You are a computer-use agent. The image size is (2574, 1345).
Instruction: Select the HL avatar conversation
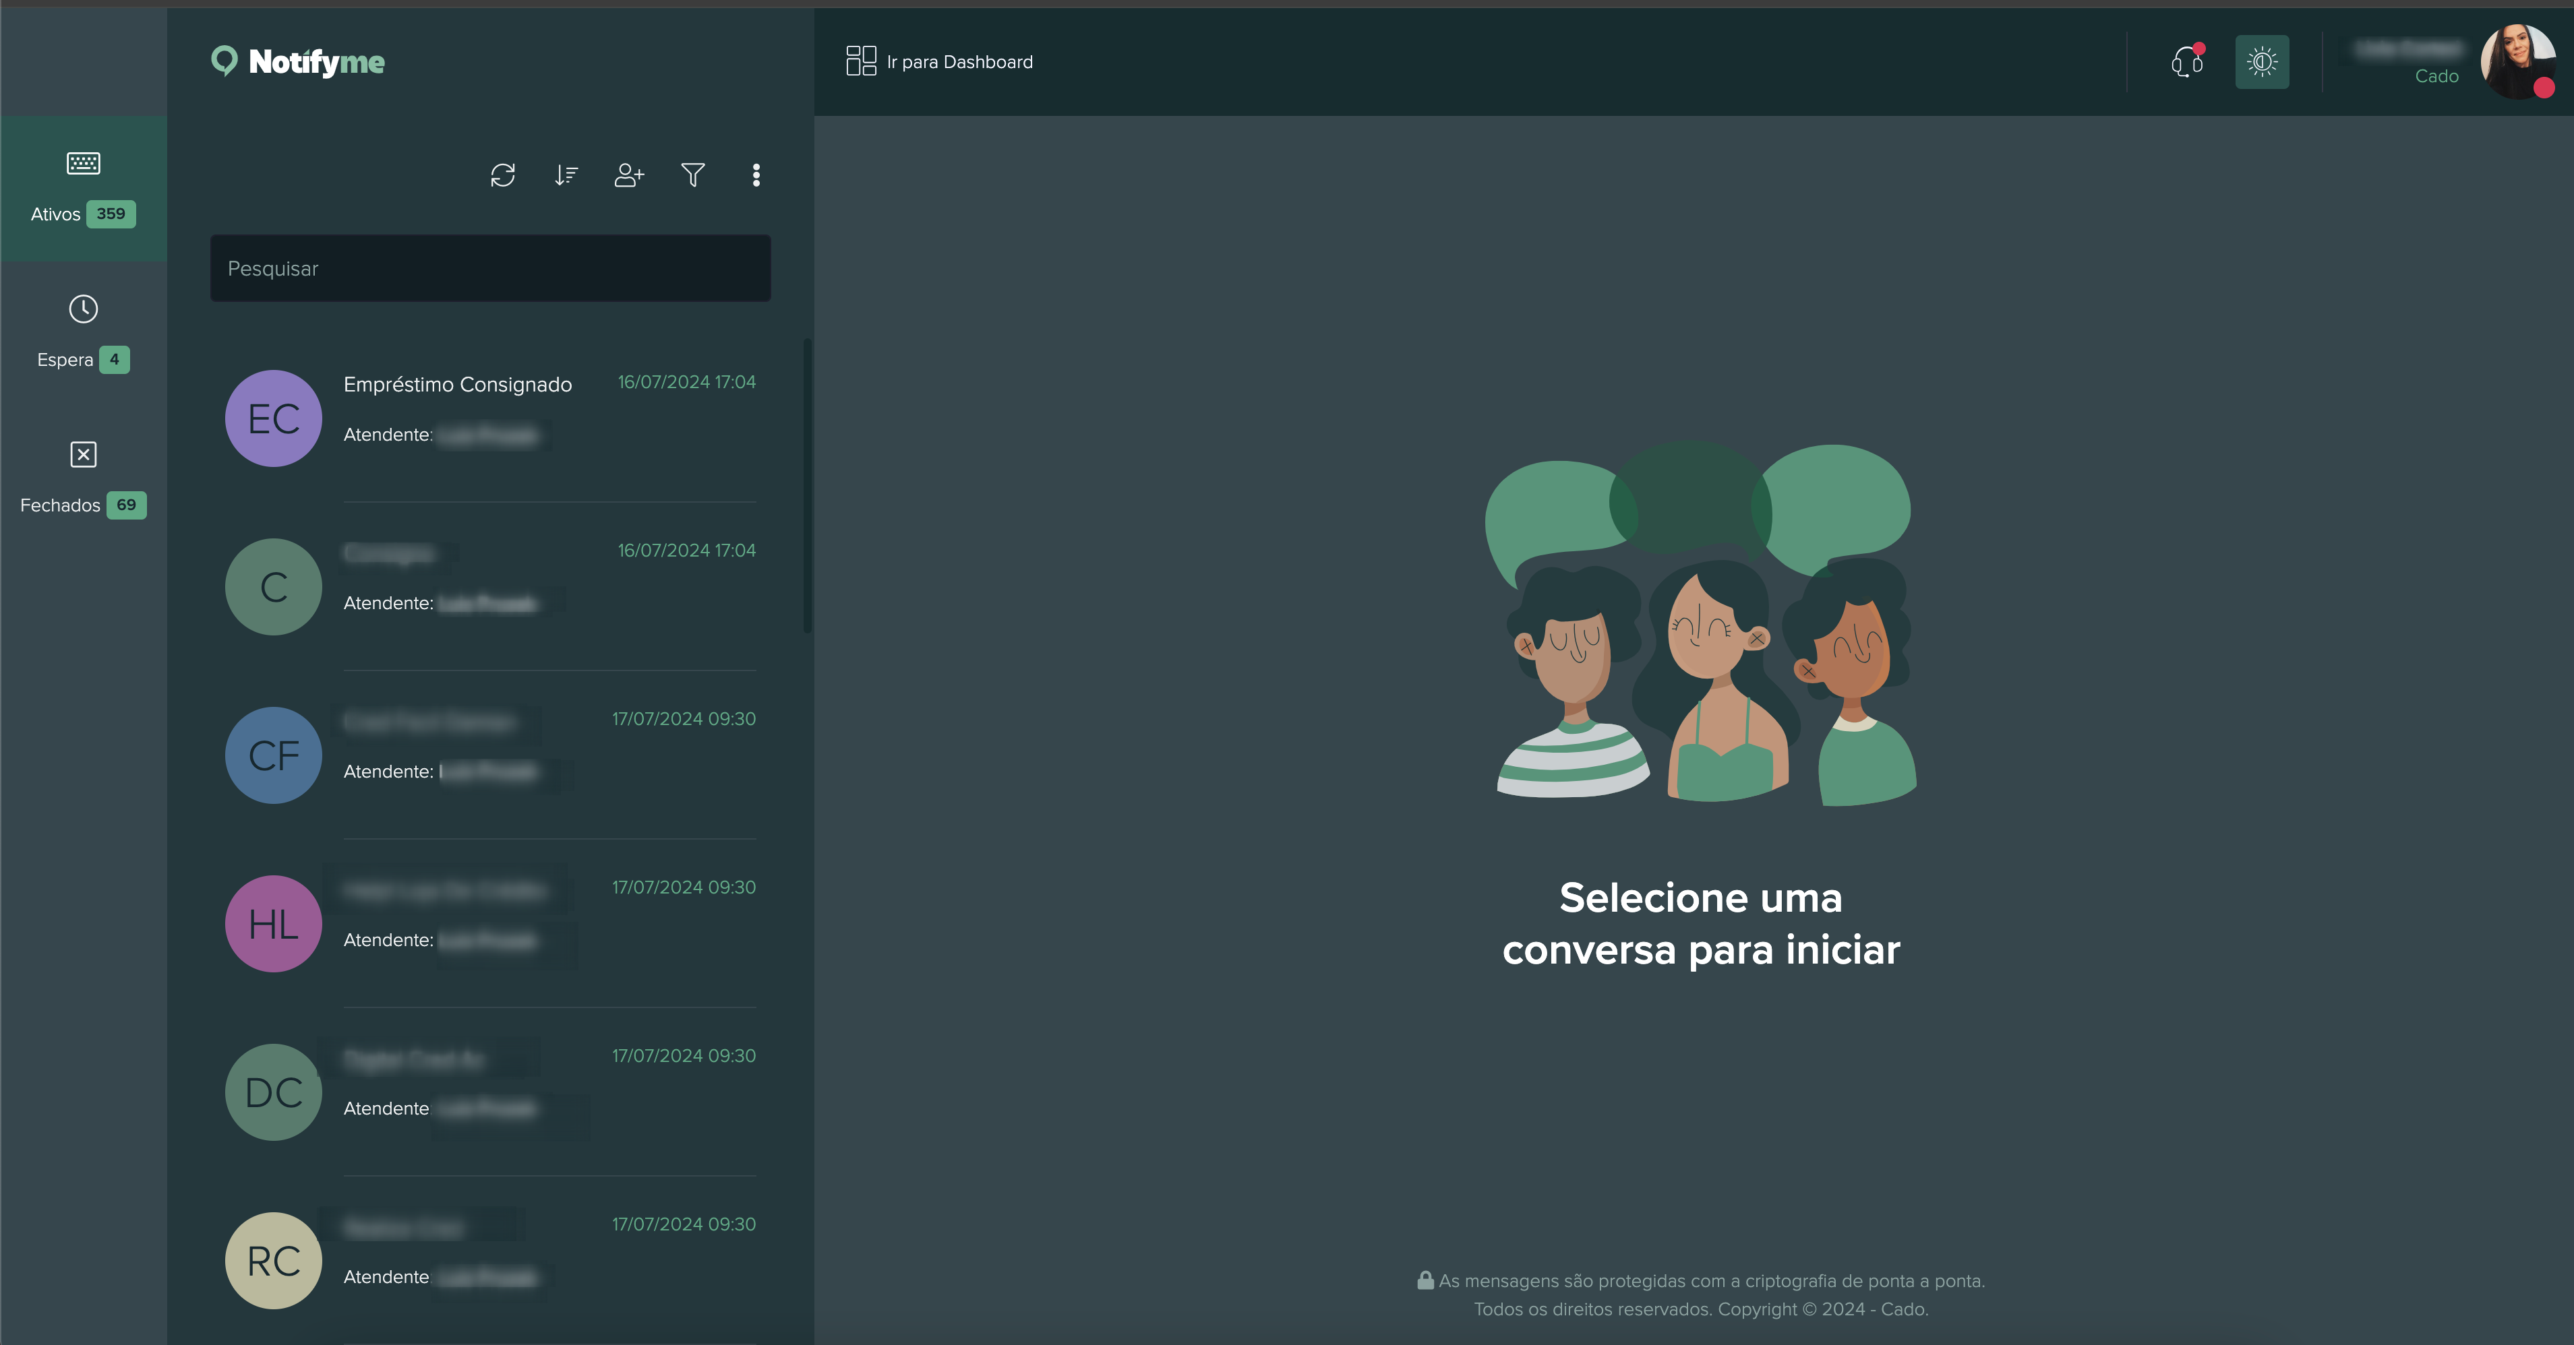click(x=273, y=924)
